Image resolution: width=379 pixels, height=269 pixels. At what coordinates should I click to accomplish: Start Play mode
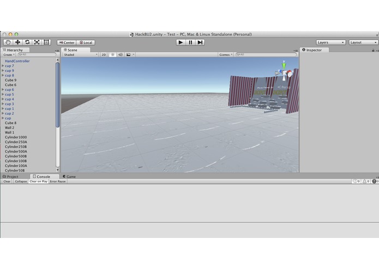click(181, 42)
